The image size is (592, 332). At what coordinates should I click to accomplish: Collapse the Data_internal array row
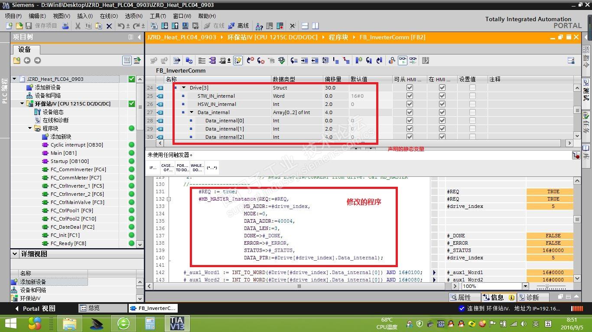tap(192, 112)
